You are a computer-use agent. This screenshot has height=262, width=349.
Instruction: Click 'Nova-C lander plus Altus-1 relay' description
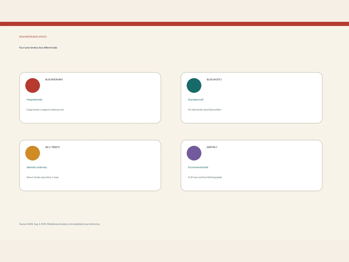[x=43, y=177]
